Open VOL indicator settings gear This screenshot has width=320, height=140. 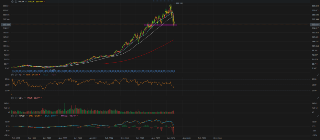(12, 98)
